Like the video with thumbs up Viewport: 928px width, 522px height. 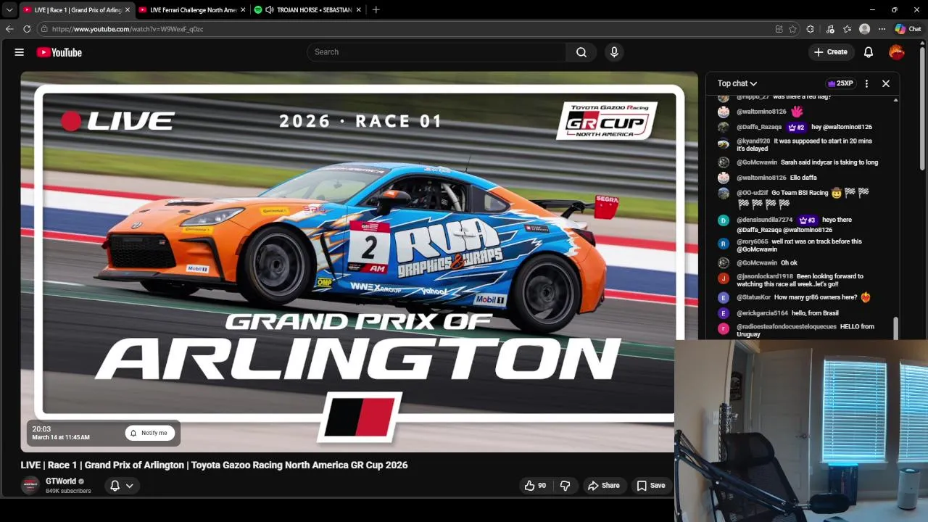535,486
